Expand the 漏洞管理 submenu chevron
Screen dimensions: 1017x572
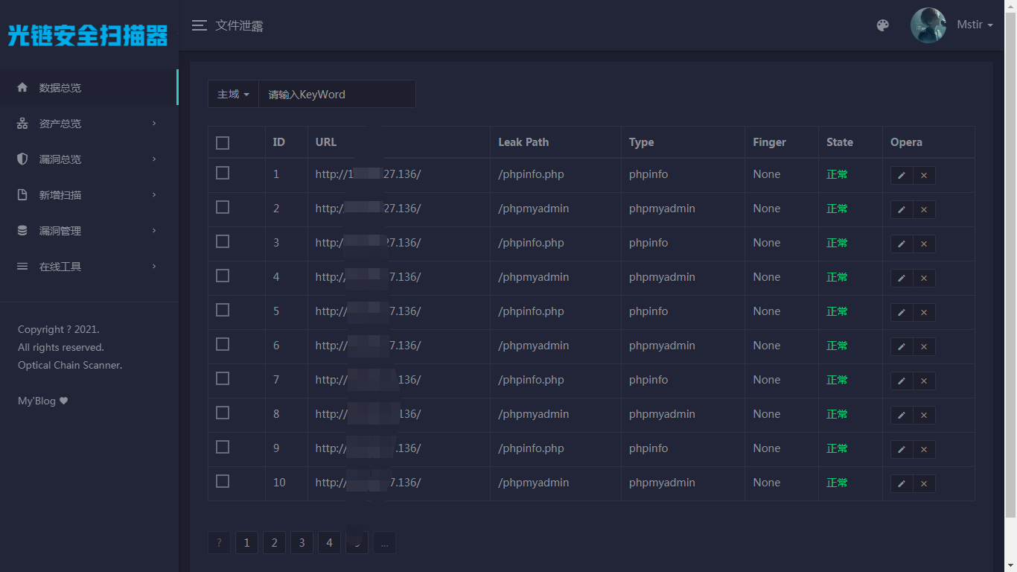click(x=154, y=231)
